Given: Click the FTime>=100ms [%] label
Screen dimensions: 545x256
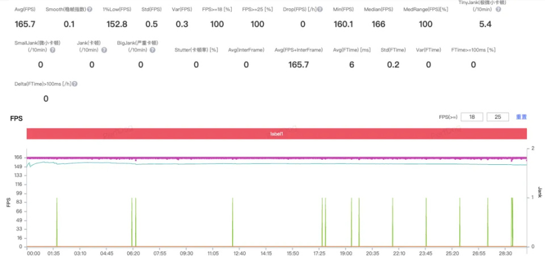Looking at the screenshot, I should tap(473, 50).
